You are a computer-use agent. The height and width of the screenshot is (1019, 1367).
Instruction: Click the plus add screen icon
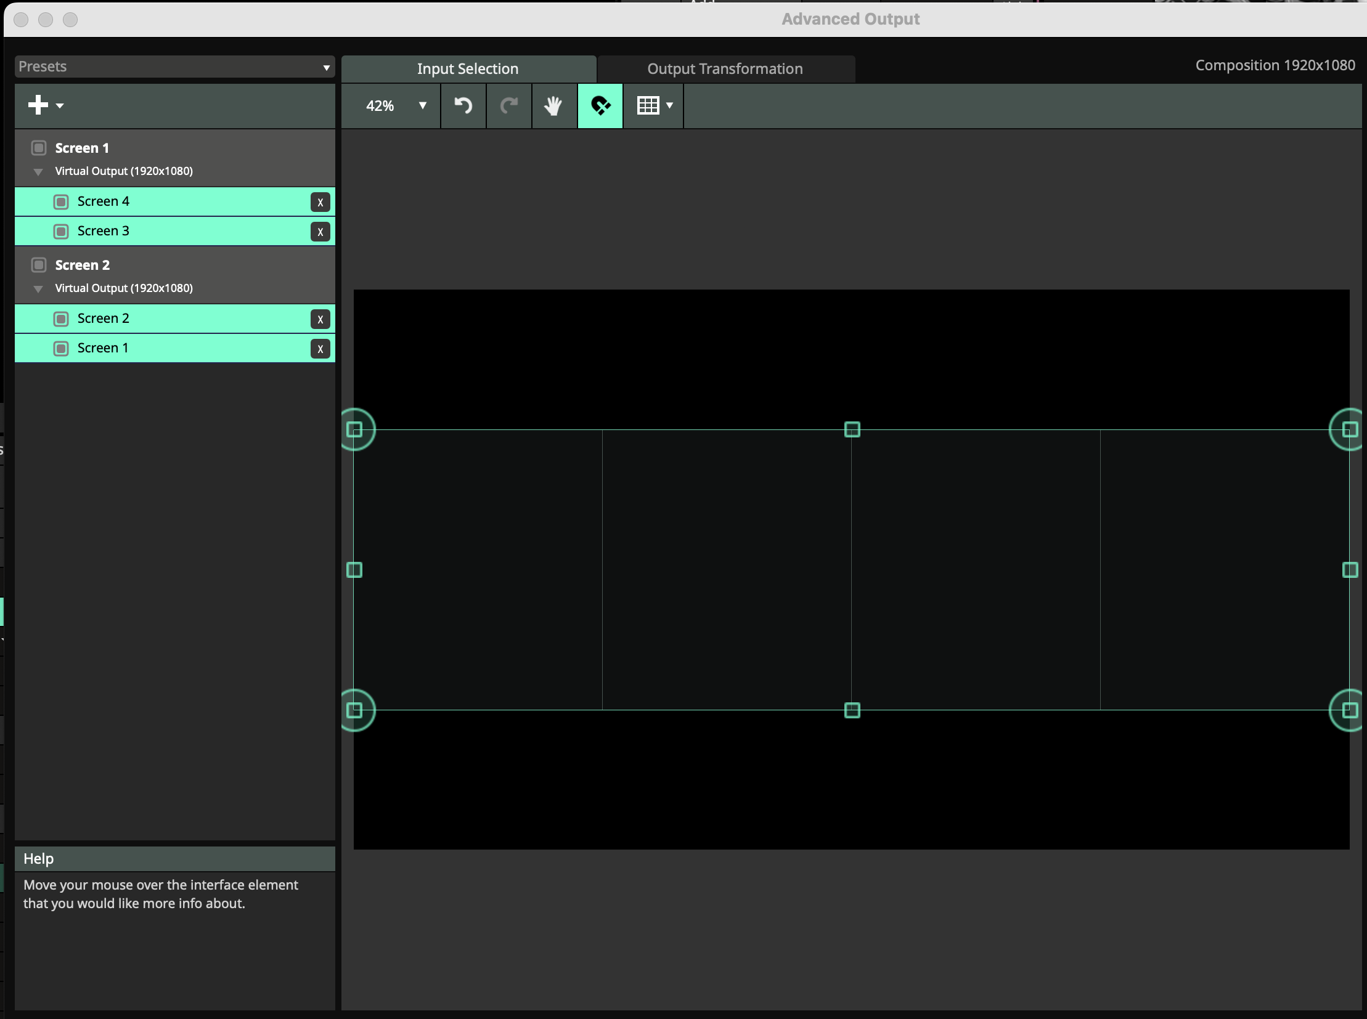coord(38,105)
